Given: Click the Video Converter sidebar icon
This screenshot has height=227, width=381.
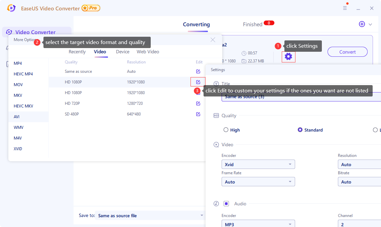Looking at the screenshot, I should click(x=9, y=32).
